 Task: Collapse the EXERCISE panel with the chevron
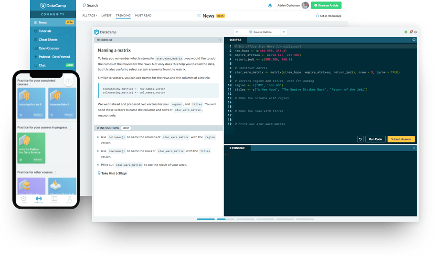coord(220,40)
